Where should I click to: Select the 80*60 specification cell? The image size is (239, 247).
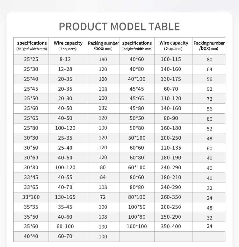[x=137, y=177]
